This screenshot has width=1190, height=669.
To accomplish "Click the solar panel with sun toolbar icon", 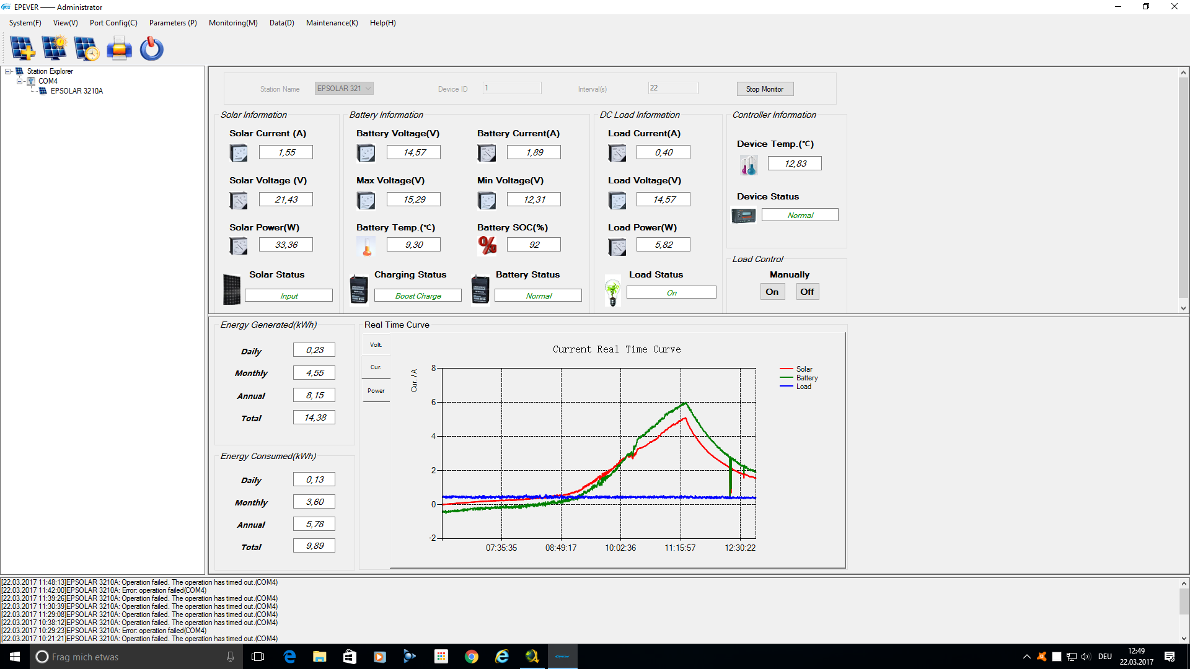I will (x=55, y=48).
